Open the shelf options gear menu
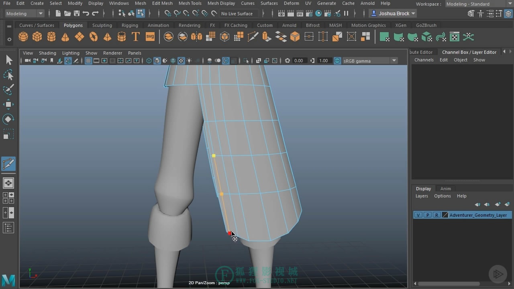 (x=9, y=39)
